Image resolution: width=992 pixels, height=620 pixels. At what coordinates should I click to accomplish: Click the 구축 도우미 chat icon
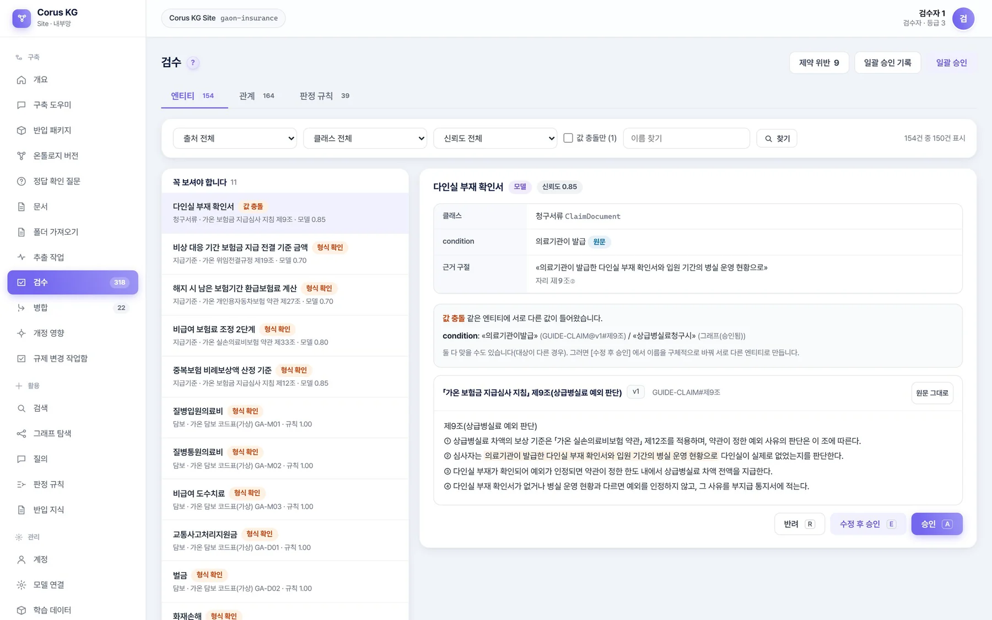[21, 105]
